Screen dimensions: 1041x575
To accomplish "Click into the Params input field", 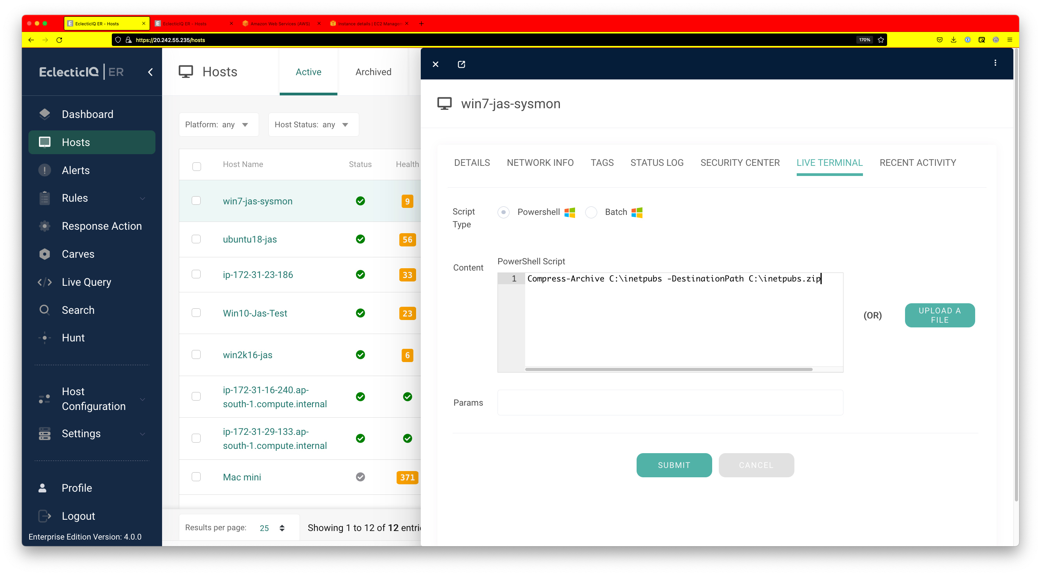I will pos(670,402).
